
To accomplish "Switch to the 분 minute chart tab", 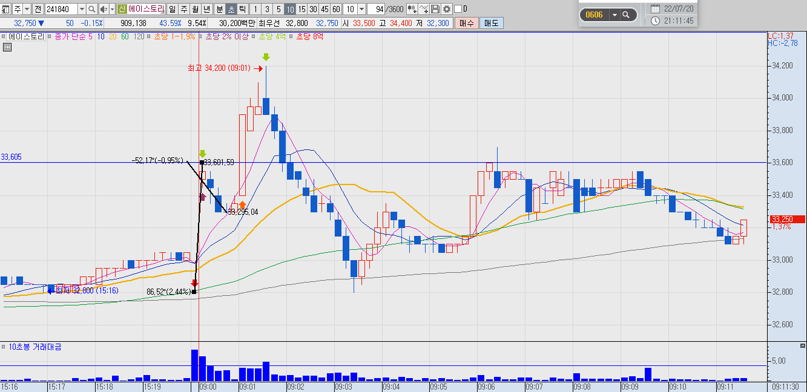I will coord(219,9).
